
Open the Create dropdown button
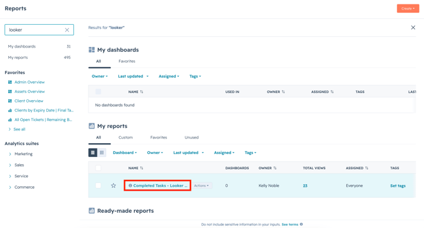(408, 8)
